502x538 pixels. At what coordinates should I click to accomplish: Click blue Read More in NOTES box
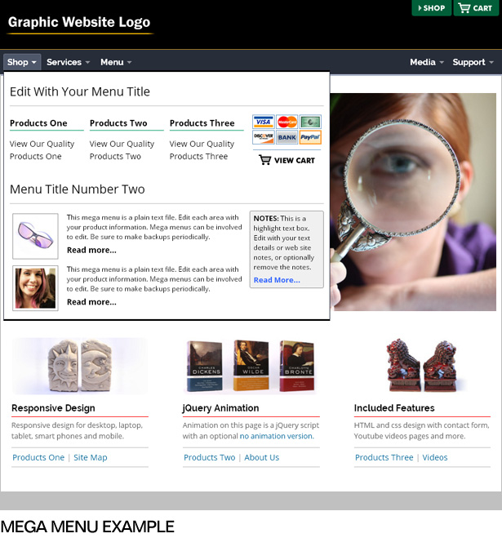coord(277,280)
